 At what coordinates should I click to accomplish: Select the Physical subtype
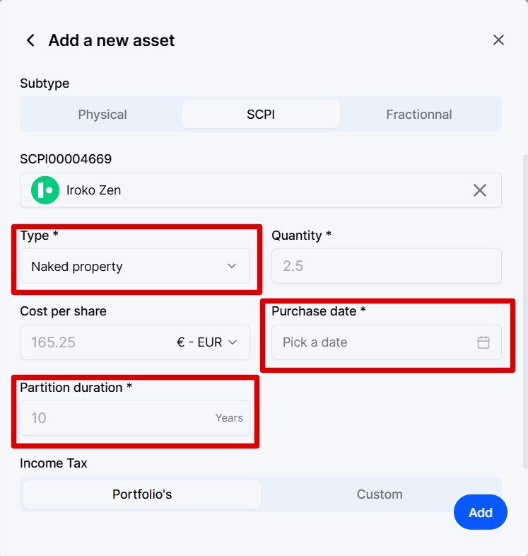pyautogui.click(x=102, y=114)
